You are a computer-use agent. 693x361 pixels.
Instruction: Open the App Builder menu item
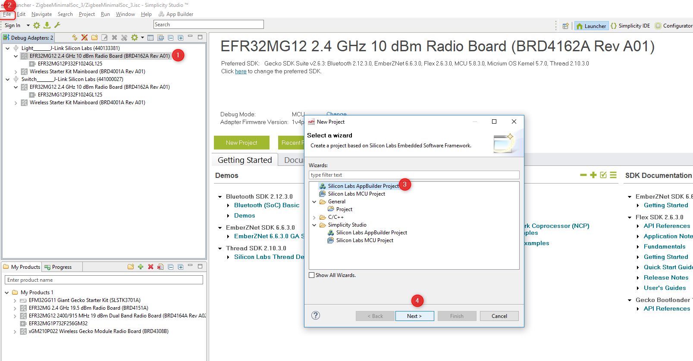[176, 14]
